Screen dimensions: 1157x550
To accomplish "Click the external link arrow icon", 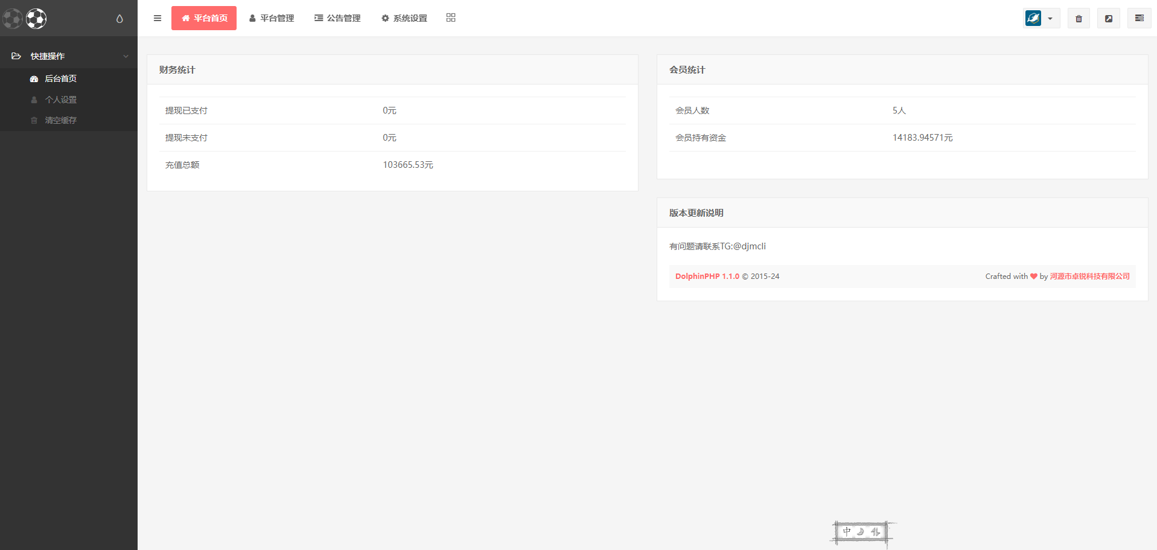I will point(1109,18).
